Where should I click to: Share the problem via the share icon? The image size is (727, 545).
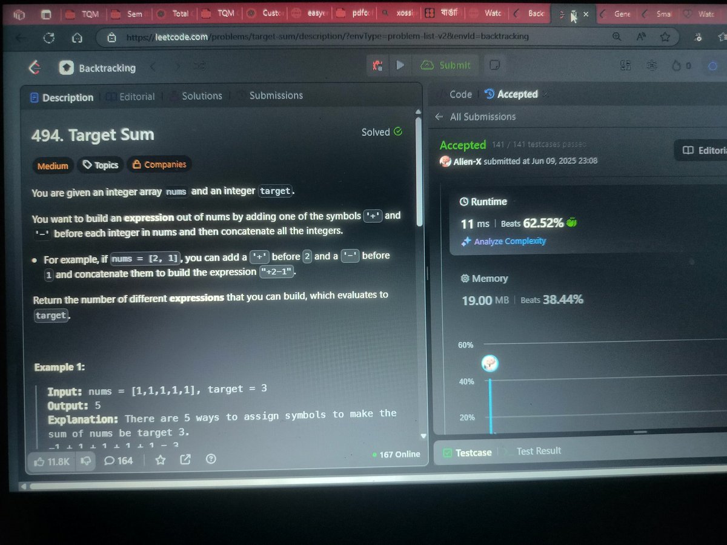pyautogui.click(x=185, y=460)
